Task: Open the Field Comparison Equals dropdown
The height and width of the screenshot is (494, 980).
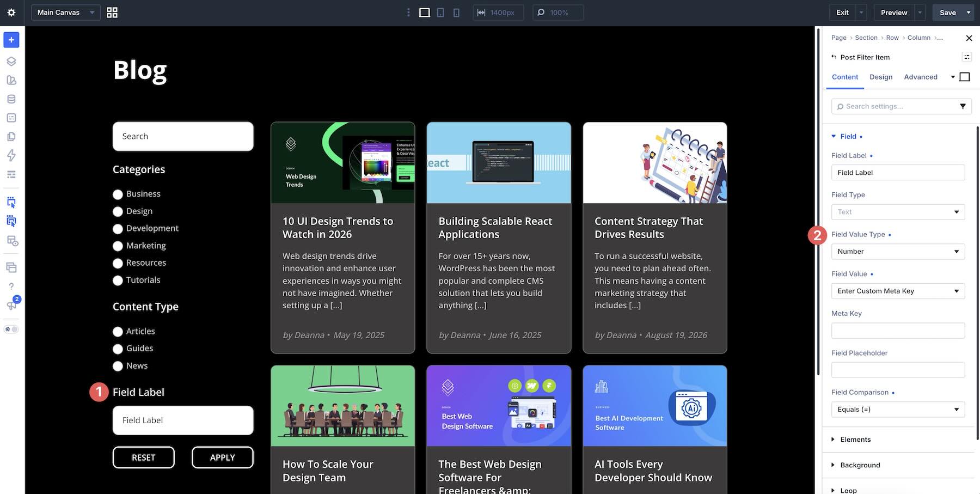Action: coord(898,410)
